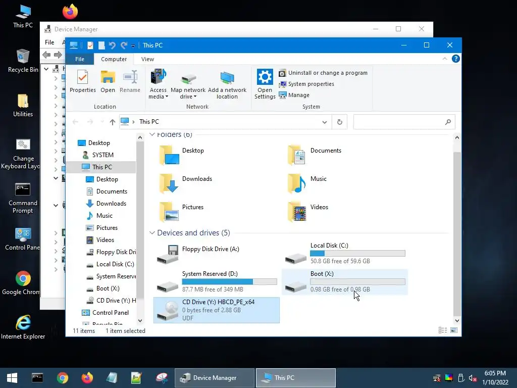Select Boot (X:) in navigation pane
Image resolution: width=517 pixels, height=388 pixels.
tap(108, 288)
